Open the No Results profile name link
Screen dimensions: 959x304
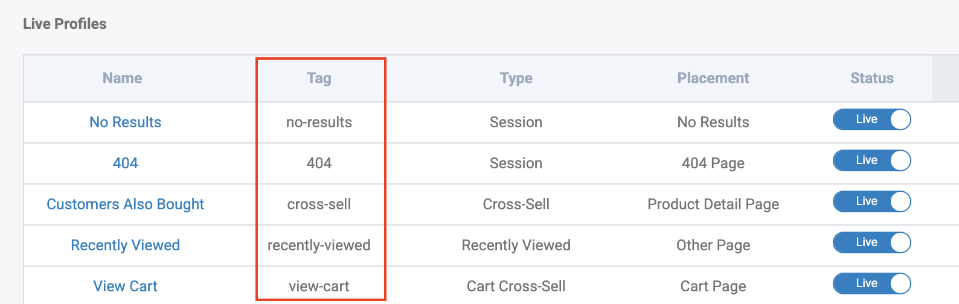[x=125, y=122]
